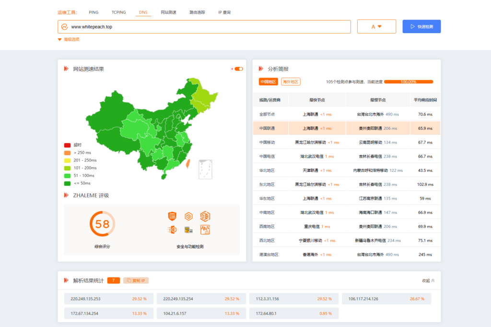Click the red 超时 legend swatch
The height and width of the screenshot is (327, 491).
67,145
